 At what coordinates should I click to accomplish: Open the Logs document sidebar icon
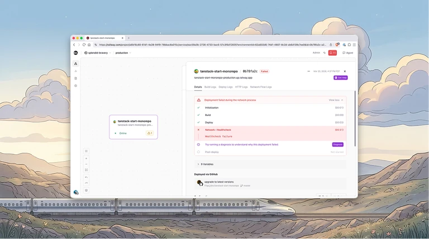tap(76, 79)
